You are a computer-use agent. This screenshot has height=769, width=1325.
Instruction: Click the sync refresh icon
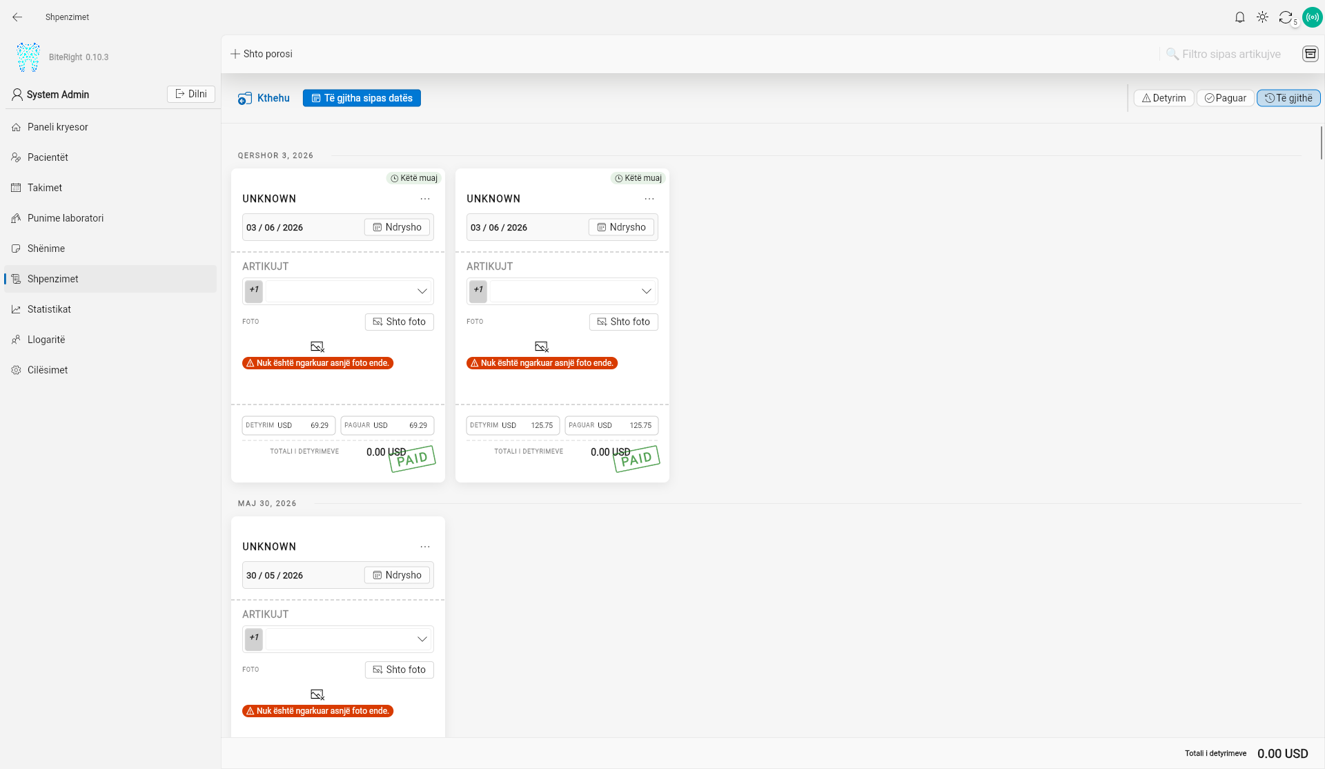coord(1285,17)
